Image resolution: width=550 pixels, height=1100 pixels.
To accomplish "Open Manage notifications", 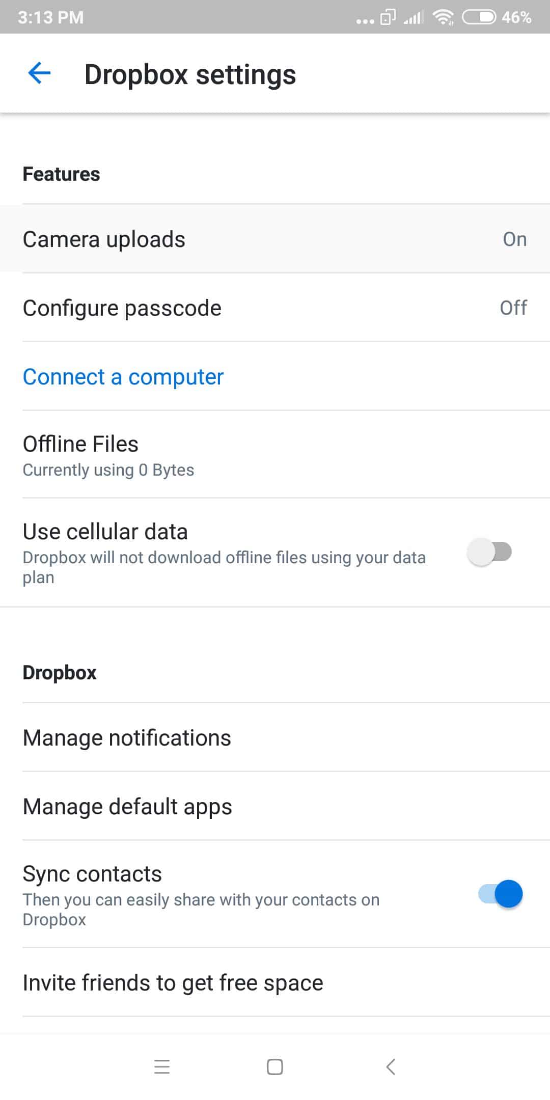I will (x=275, y=737).
